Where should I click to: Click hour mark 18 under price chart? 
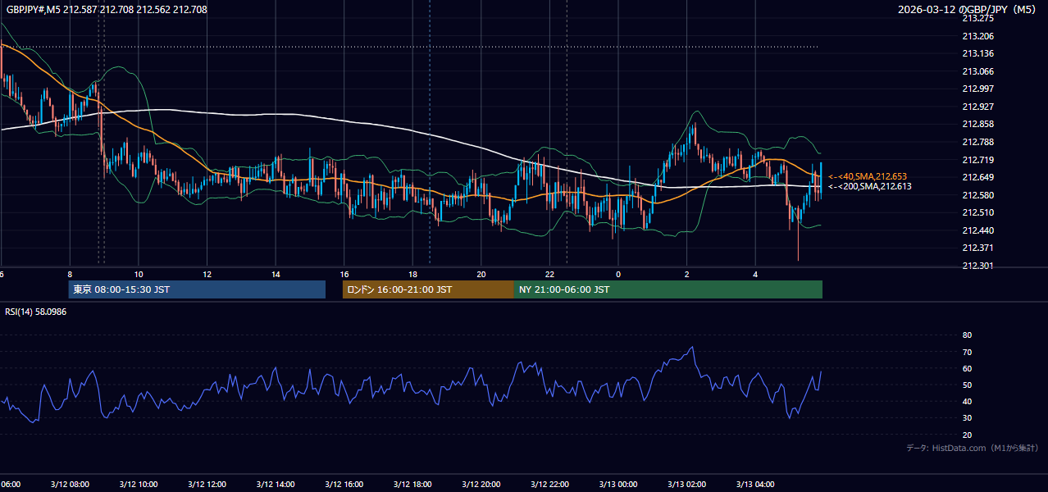coord(412,274)
